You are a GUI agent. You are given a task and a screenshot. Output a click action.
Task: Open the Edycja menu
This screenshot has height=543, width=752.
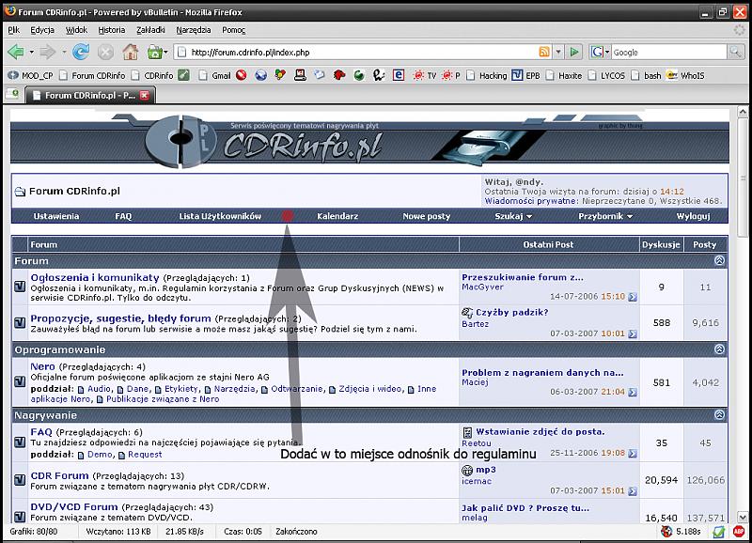click(42, 30)
